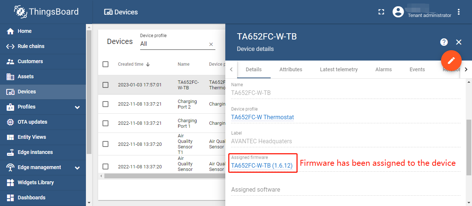The image size is (472, 206).
Task: Open the three-dot more options menu
Action: [459, 12]
